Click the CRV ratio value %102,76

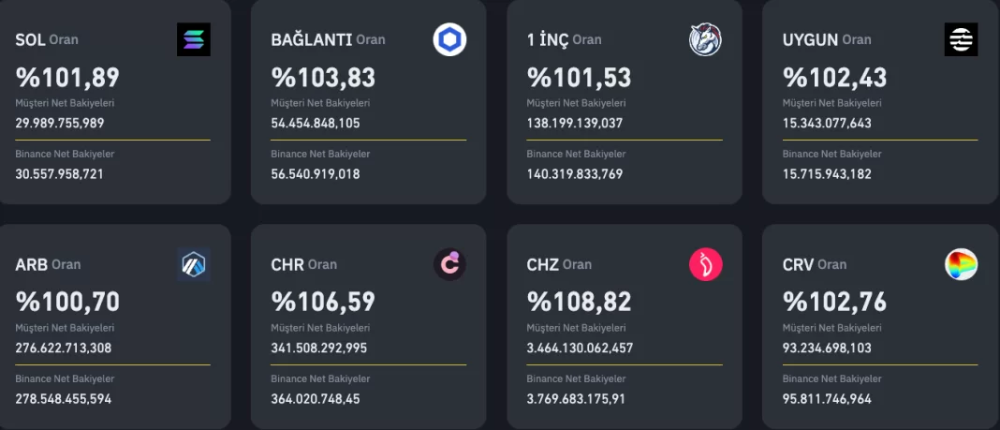(834, 302)
